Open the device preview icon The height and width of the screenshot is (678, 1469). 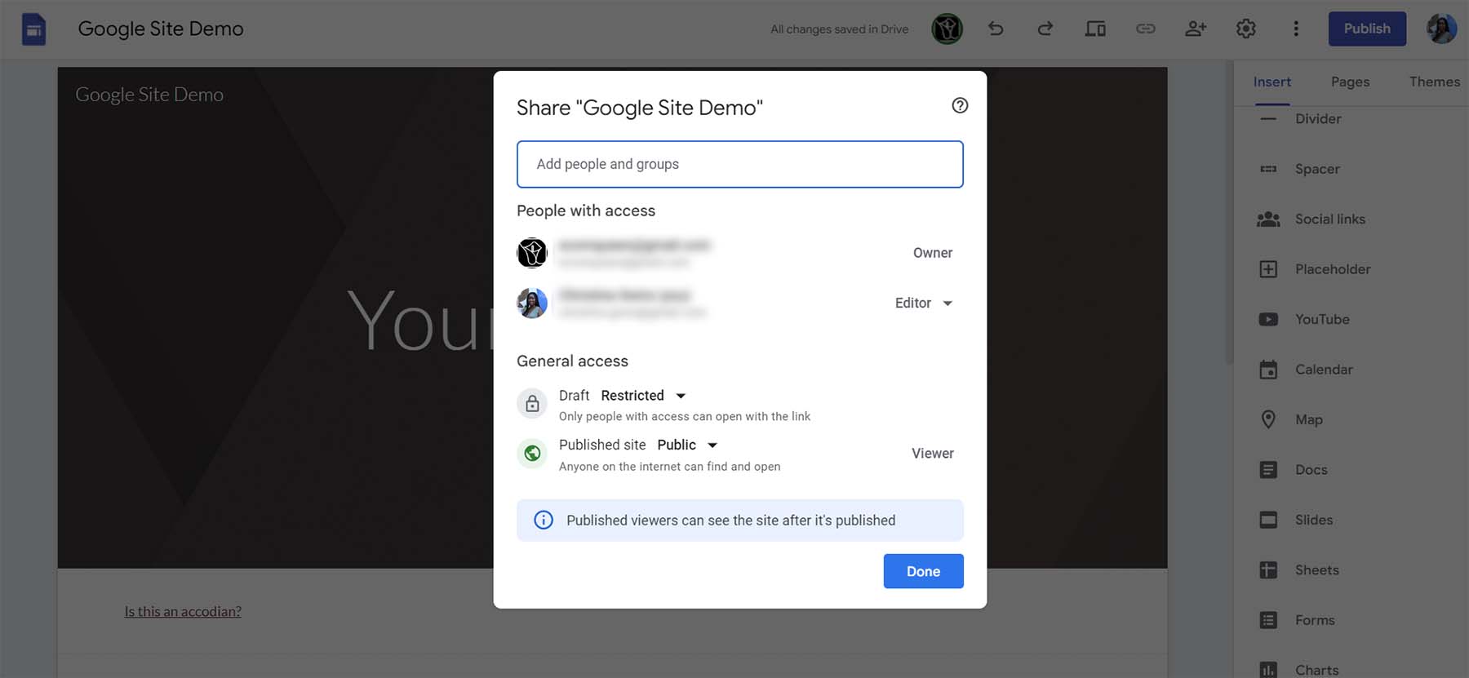click(x=1095, y=29)
